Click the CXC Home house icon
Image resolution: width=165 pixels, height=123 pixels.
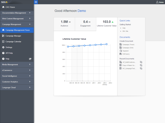(x=3, y=7)
